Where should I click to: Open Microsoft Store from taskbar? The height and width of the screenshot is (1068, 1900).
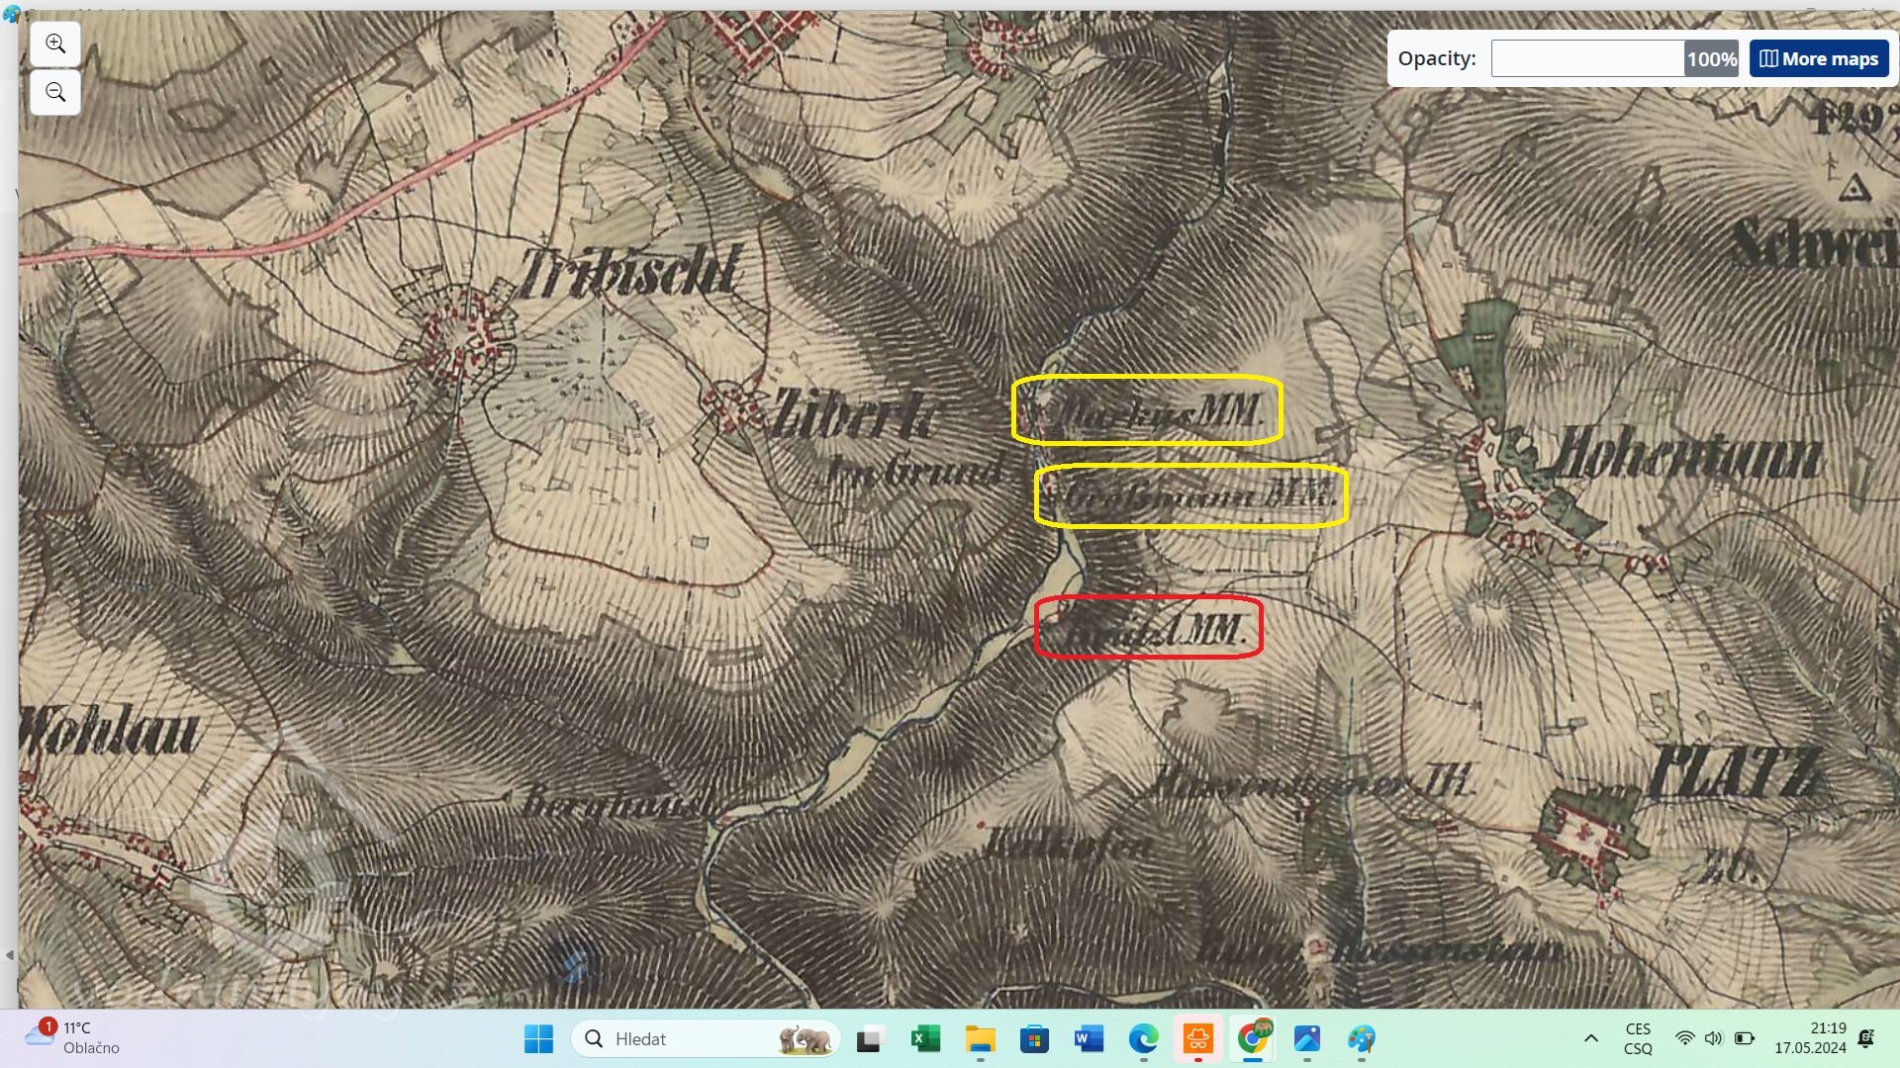point(1034,1039)
